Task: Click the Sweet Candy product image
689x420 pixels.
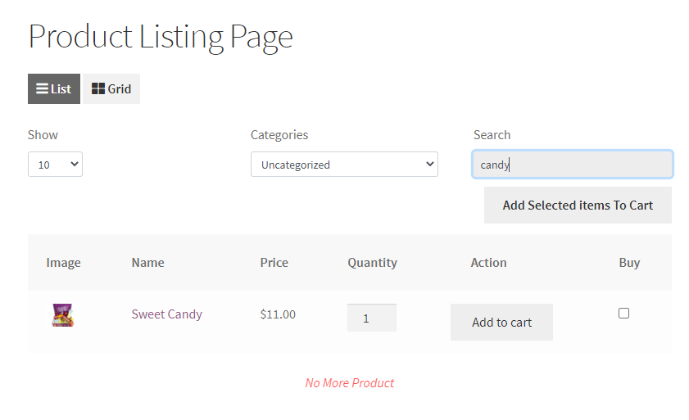Action: (x=63, y=315)
